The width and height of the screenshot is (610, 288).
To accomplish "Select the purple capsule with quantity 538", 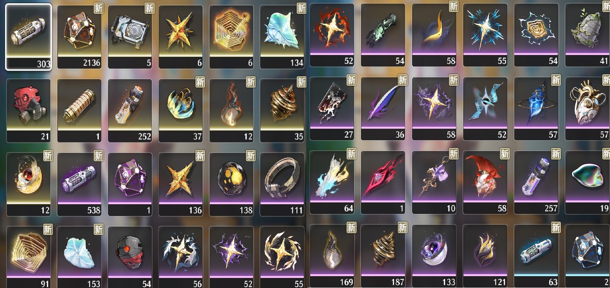I will [80, 184].
